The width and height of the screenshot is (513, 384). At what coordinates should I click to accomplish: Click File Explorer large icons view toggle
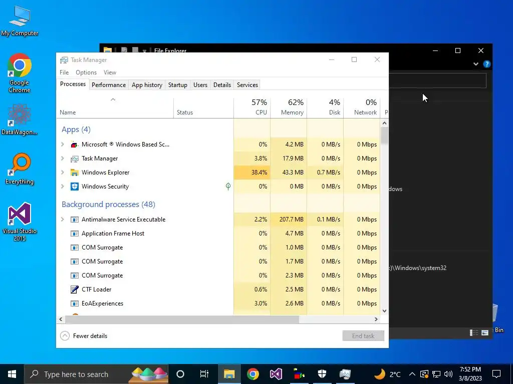click(485, 332)
